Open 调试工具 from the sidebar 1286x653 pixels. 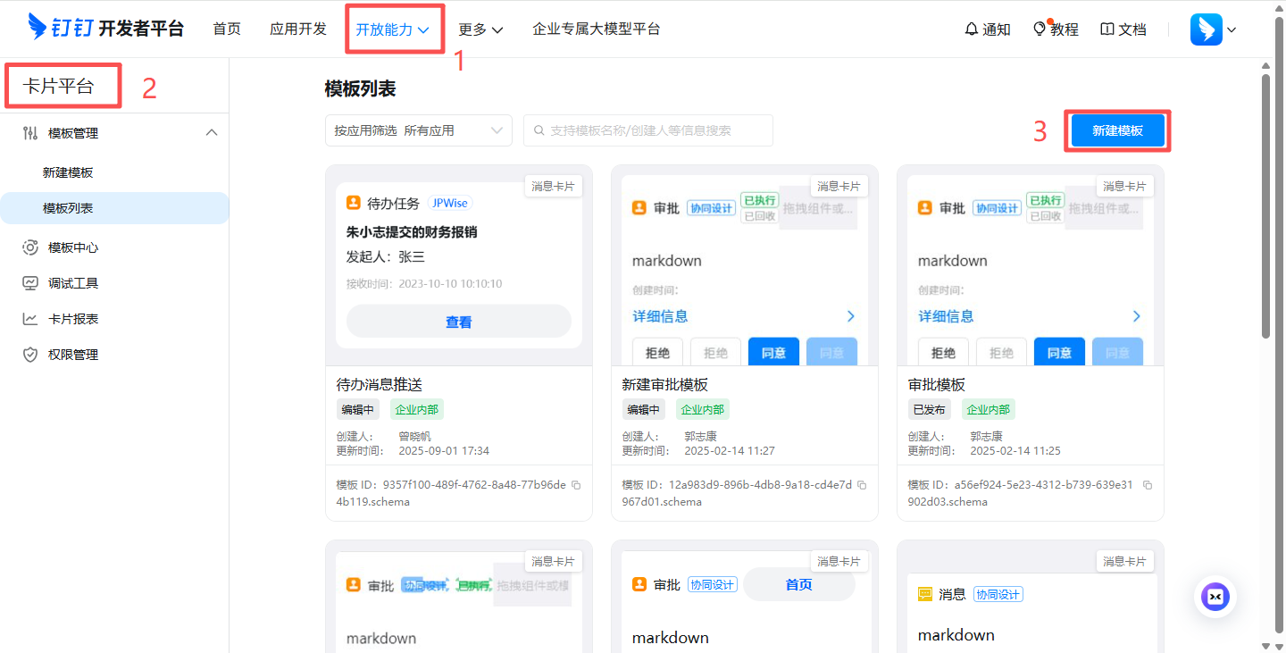[72, 283]
